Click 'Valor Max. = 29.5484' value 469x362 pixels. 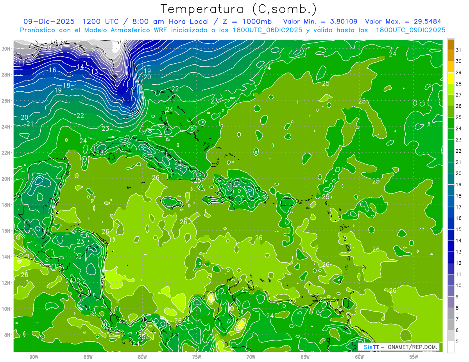pos(403,21)
